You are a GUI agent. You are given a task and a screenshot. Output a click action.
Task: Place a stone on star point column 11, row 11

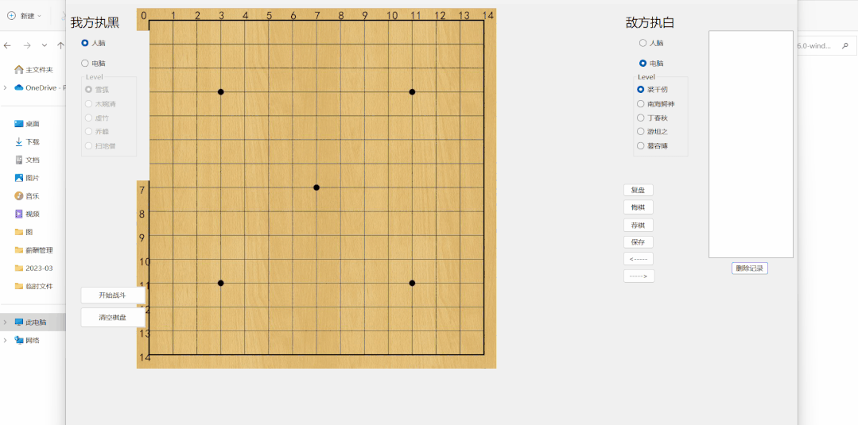pos(412,283)
